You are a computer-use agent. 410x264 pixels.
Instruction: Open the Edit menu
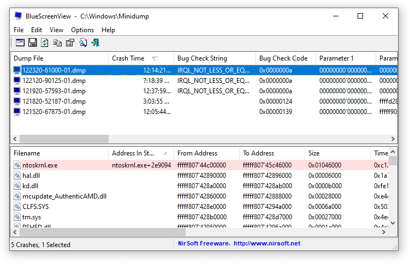(37, 30)
